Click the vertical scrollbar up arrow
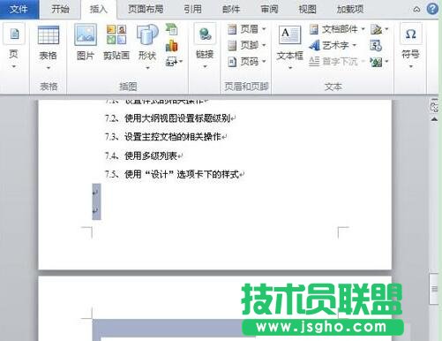Viewport: 442px width, 341px height. (434, 119)
